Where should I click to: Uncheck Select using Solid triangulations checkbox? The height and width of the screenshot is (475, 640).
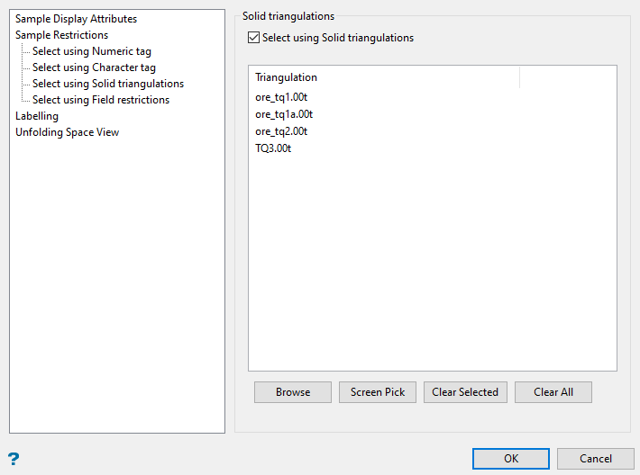(253, 38)
